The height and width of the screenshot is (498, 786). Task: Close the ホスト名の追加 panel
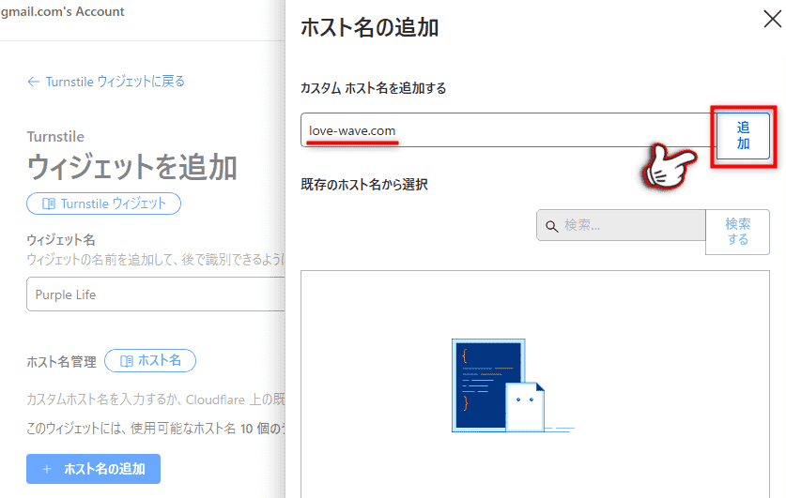[770, 19]
